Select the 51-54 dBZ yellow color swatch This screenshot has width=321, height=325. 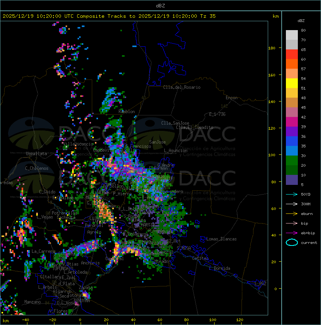[292, 83]
